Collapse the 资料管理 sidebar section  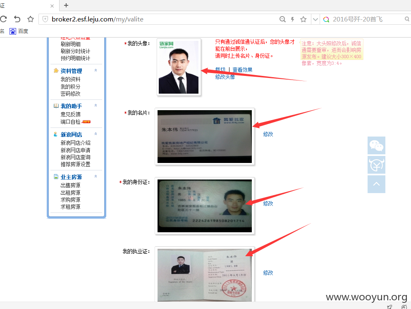[96, 70]
